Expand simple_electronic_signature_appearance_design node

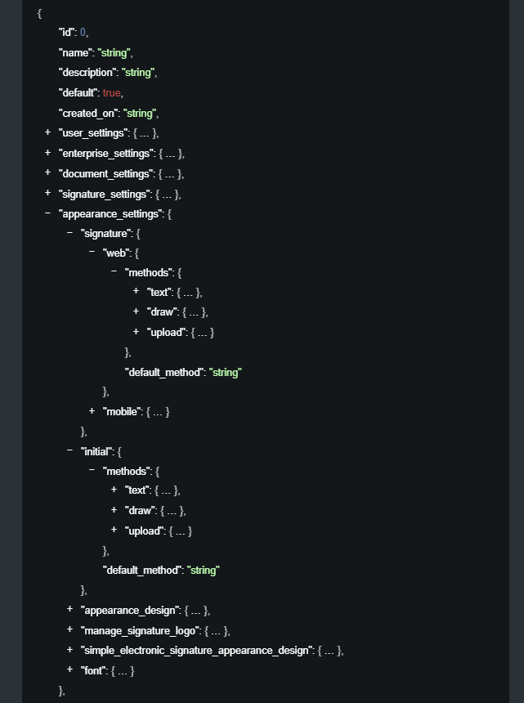pyautogui.click(x=69, y=650)
